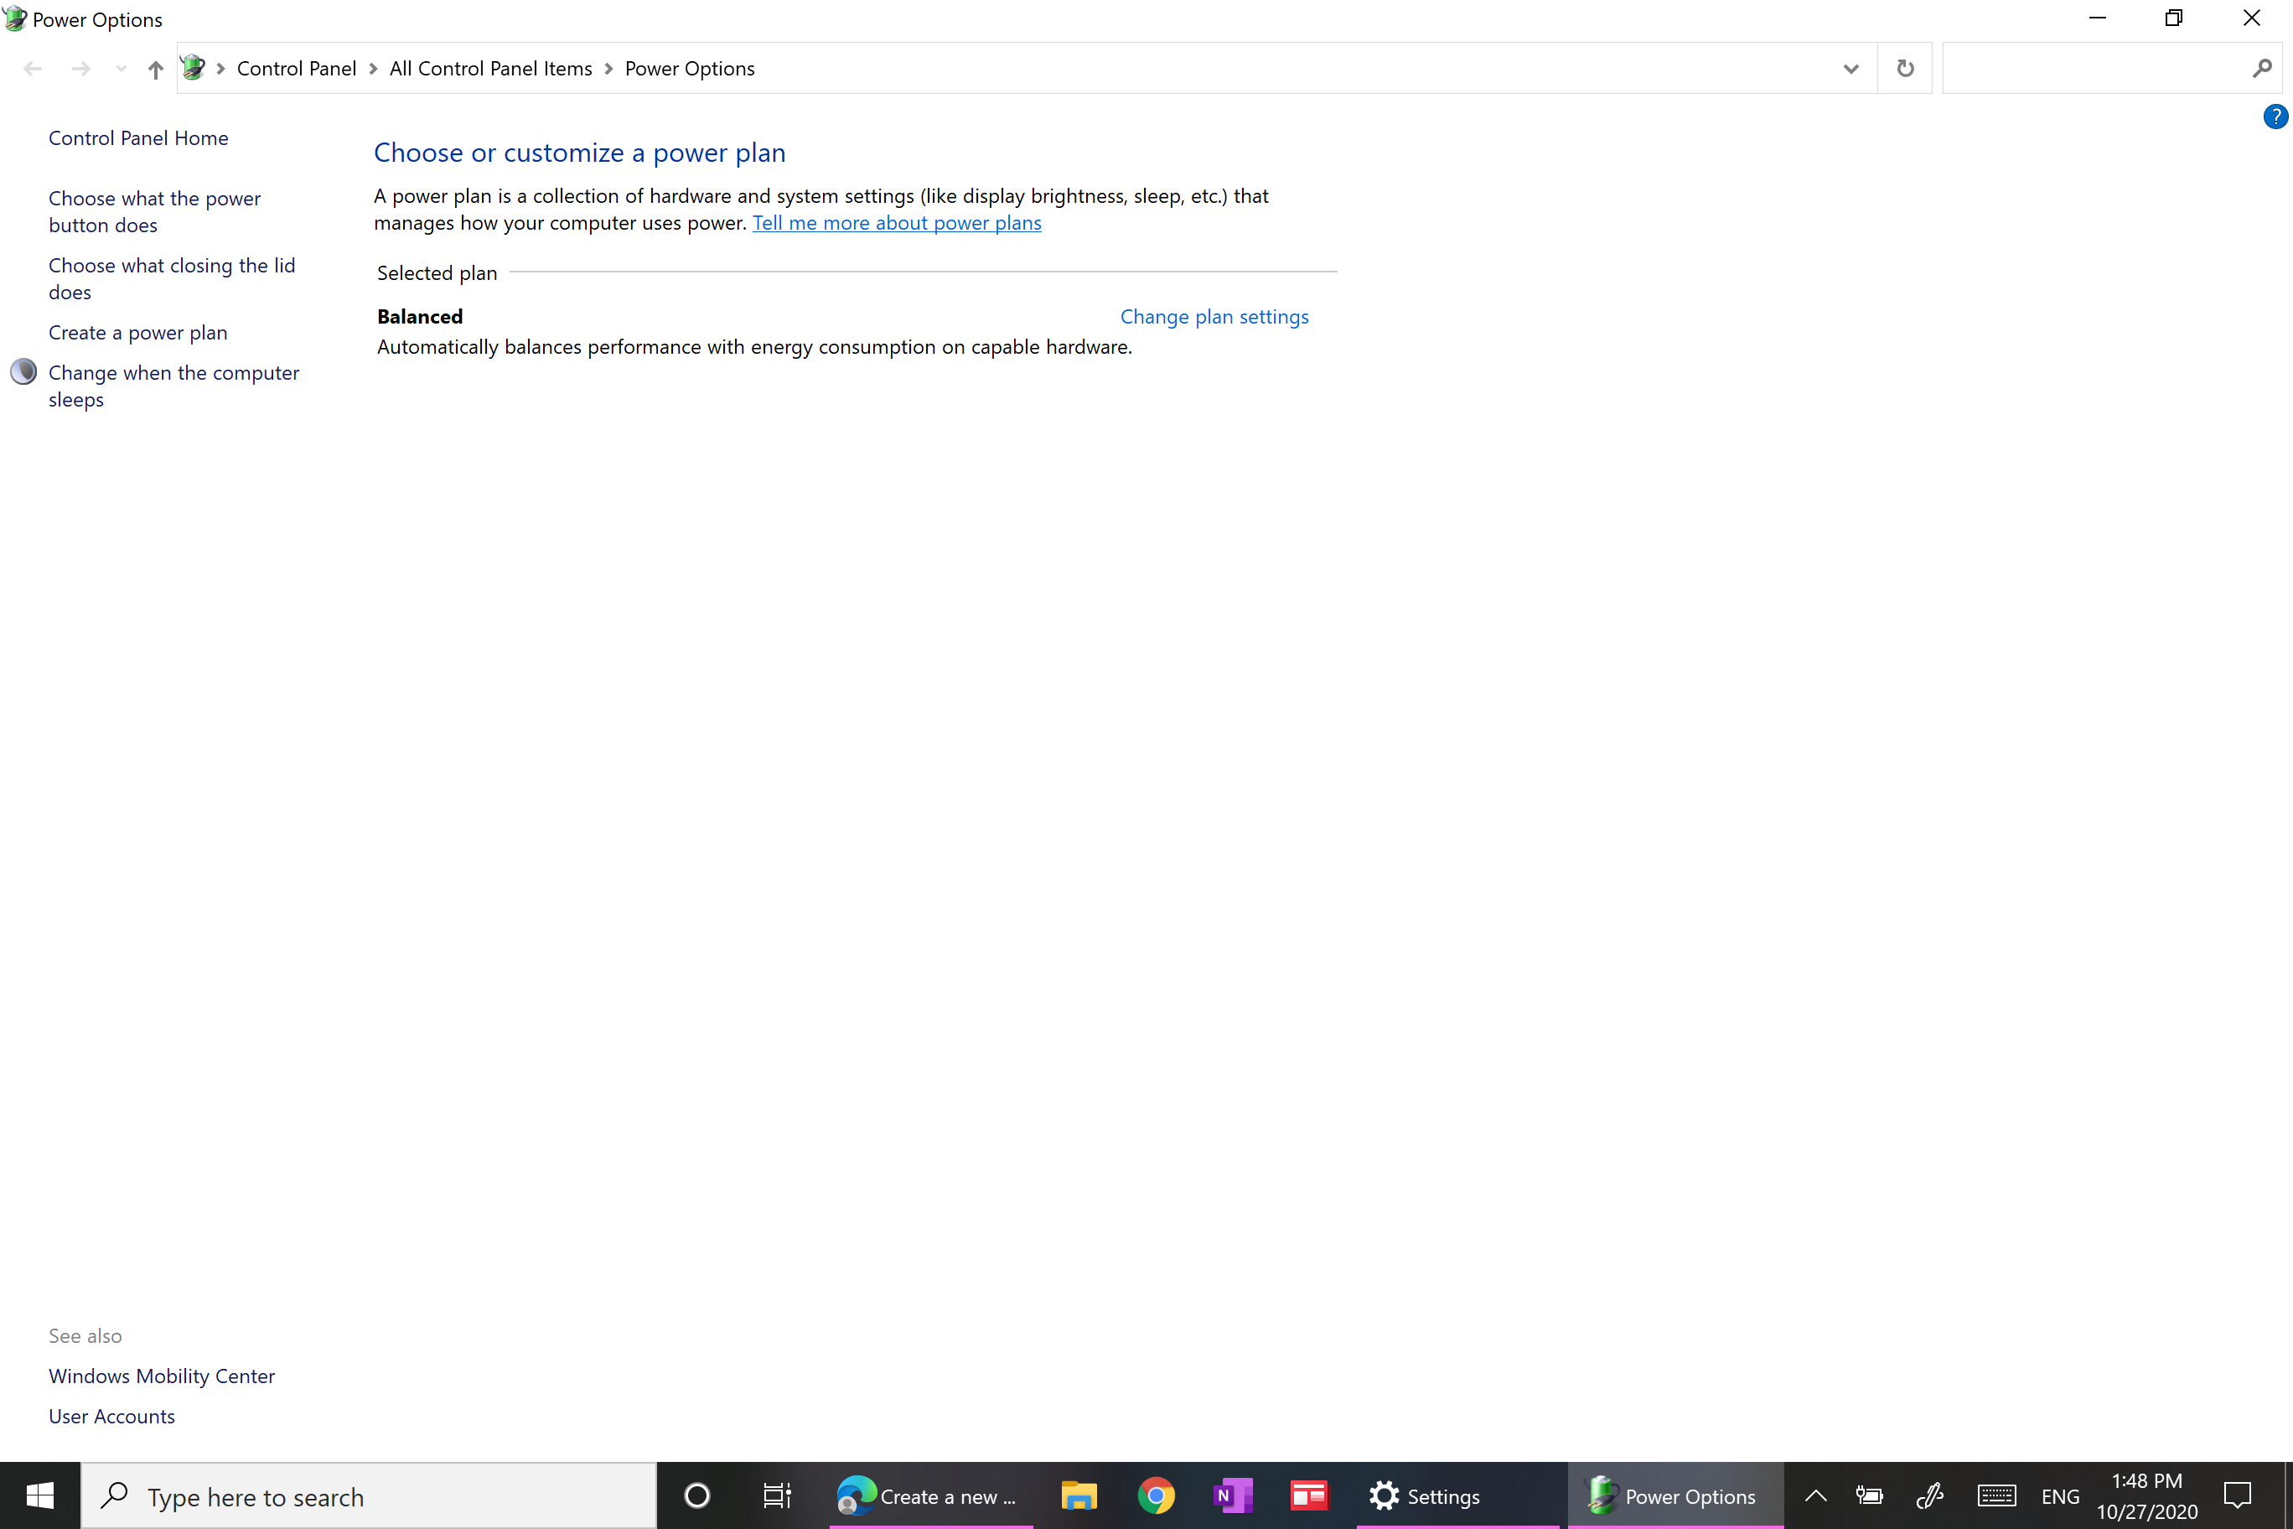Click the navigation back arrow button
This screenshot has height=1529, width=2293.
(x=36, y=68)
